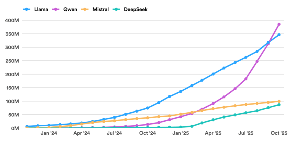Viewport: 302px width, 144px height.
Task: Select Llama's data point at Oct '24
Action: coord(148,108)
